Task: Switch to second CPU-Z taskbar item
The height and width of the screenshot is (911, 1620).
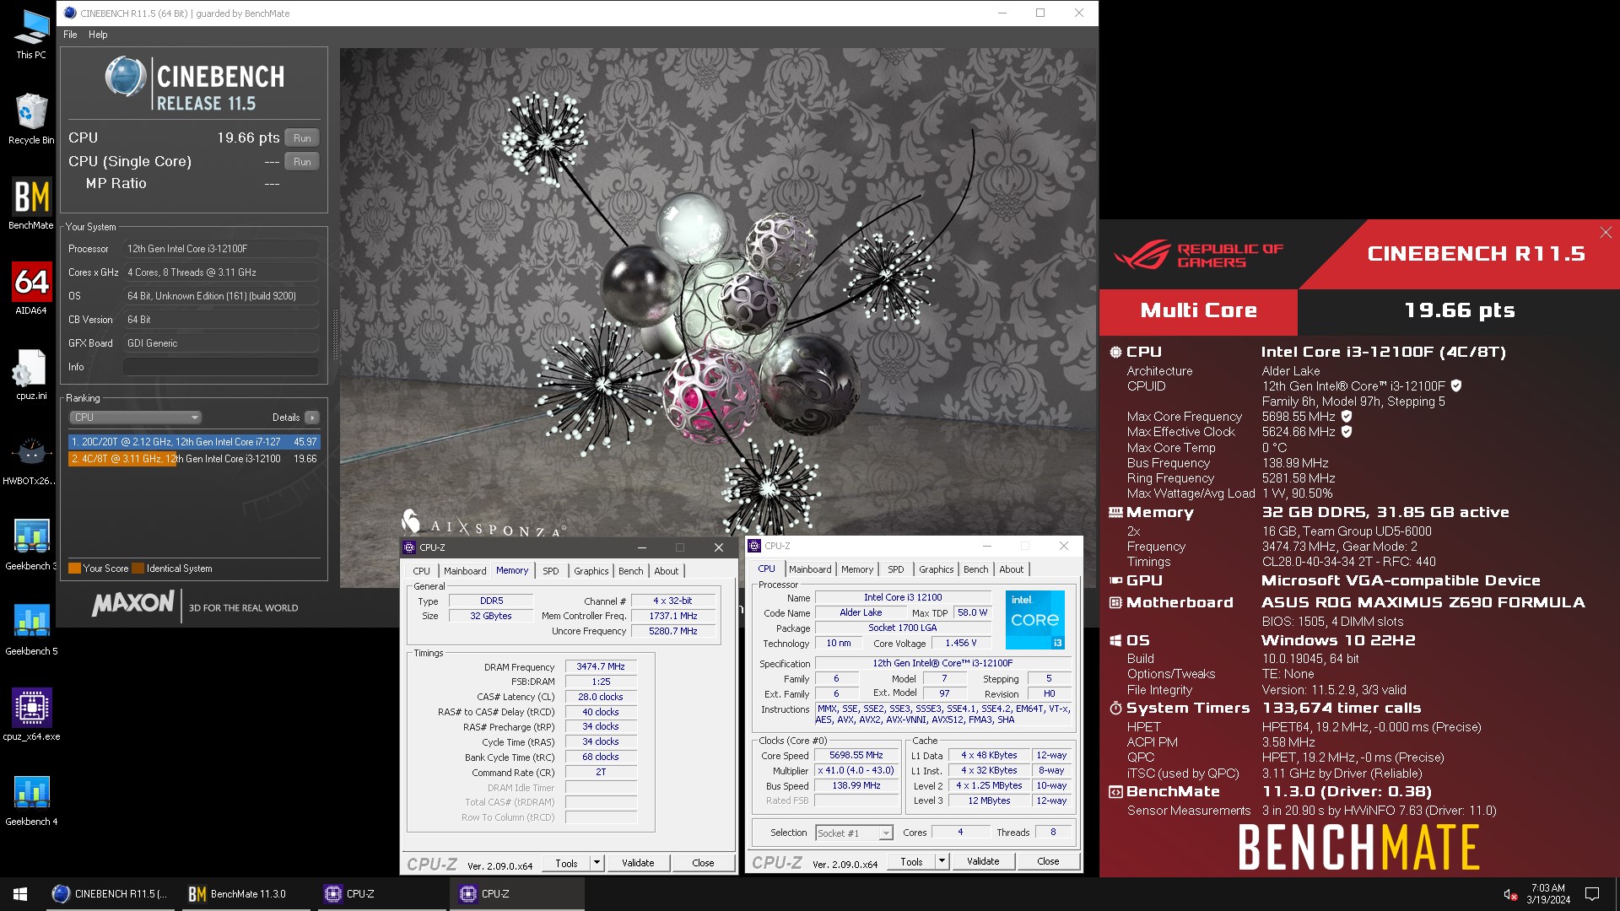Action: (x=516, y=893)
